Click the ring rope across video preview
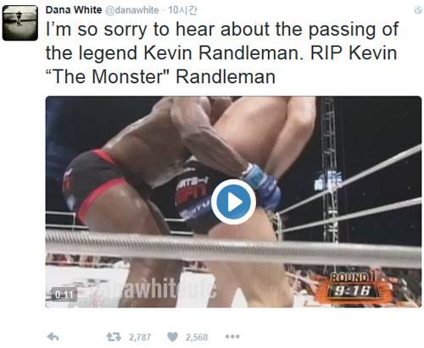This screenshot has height=348, width=424. [x=233, y=248]
